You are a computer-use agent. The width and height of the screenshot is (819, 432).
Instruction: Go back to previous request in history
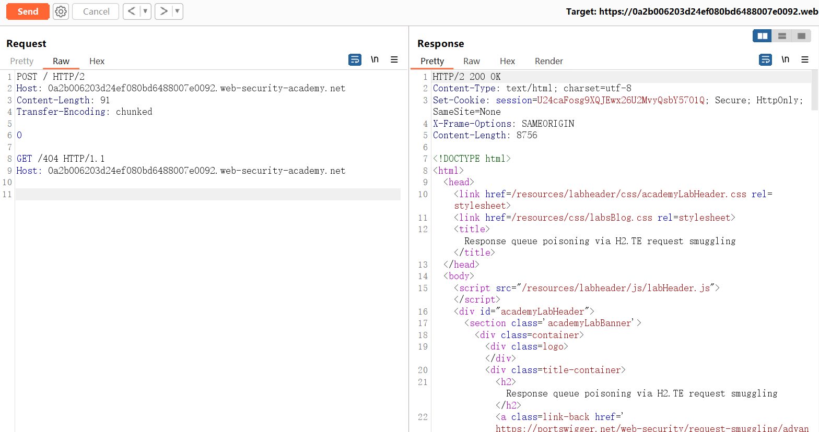coord(132,11)
